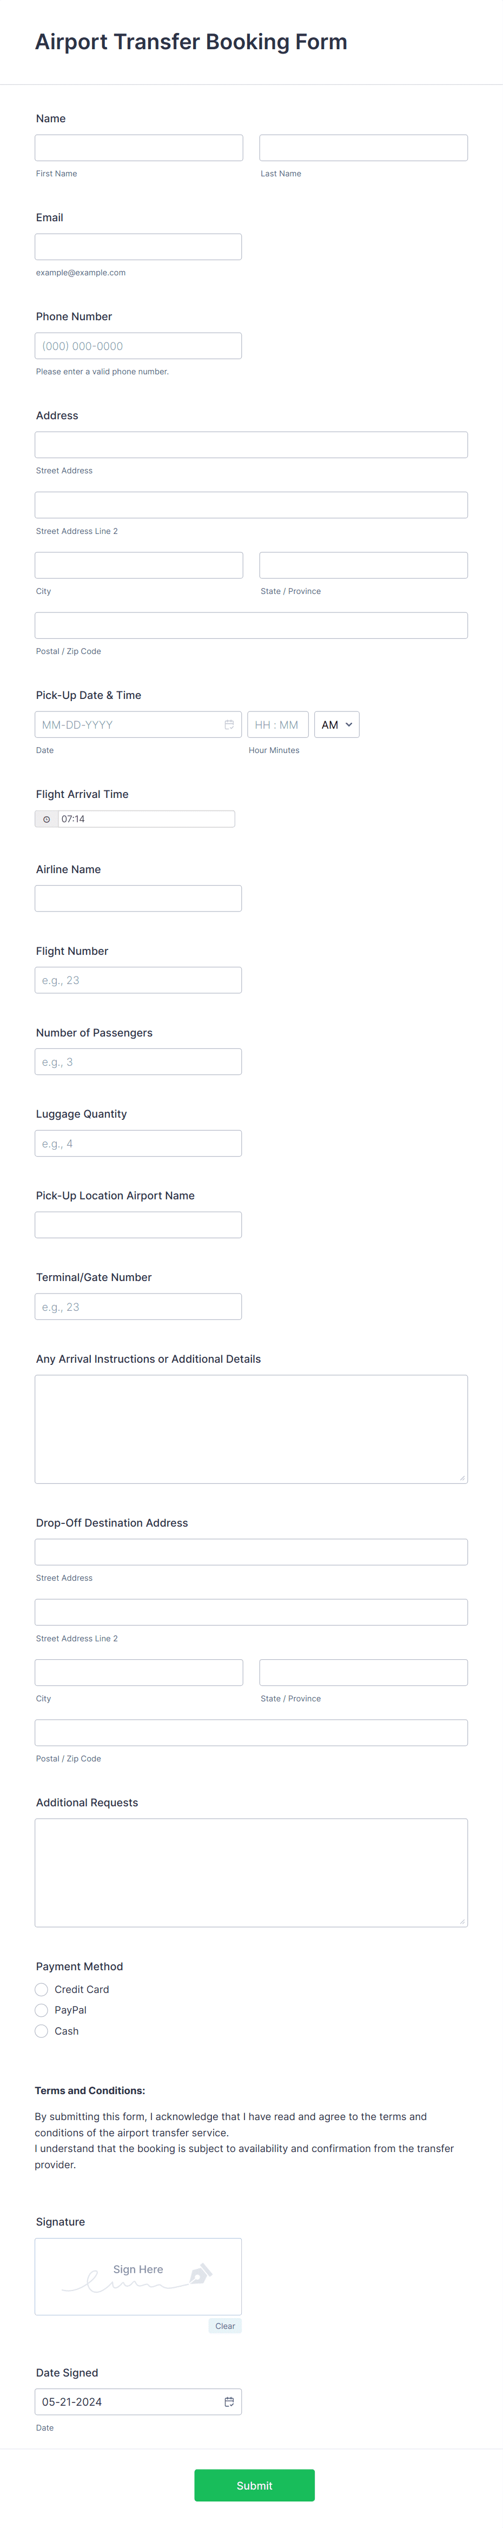The image size is (503, 2528).
Task: Click the Number of Passengers field
Action: coord(138,1061)
